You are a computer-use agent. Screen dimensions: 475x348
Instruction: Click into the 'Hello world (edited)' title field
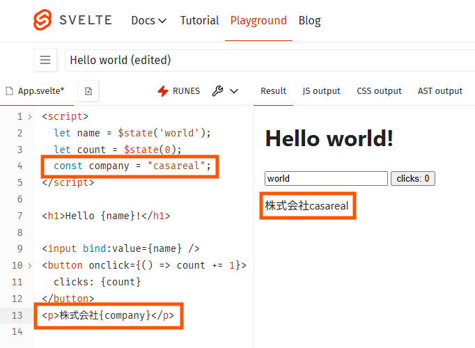click(270, 61)
